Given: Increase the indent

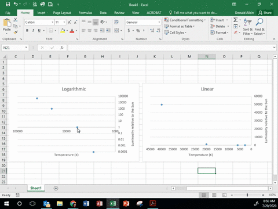Looking at the screenshot, I should pyautogui.click(x=108, y=31).
